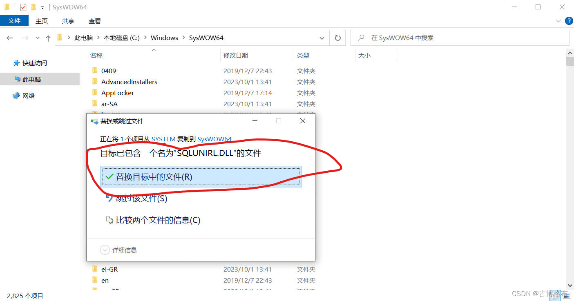Open the recent locations dropdown arrow
This screenshot has height=301, width=574.
pos(38,38)
